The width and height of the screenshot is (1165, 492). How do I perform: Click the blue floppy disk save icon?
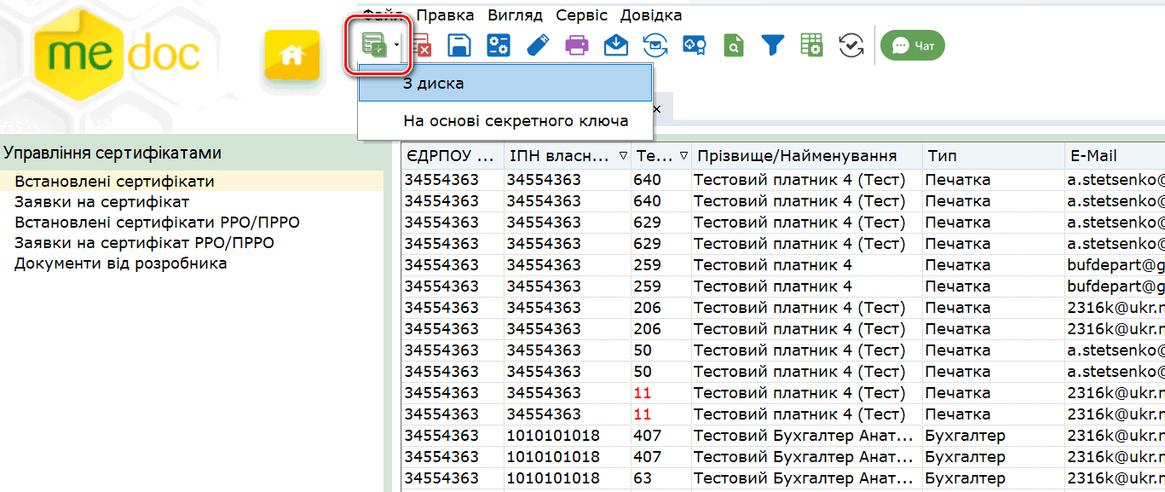459,45
